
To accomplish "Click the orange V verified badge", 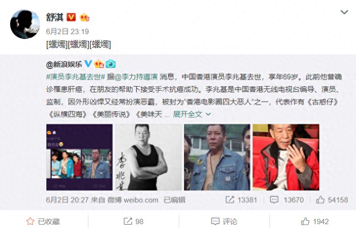I will tap(71, 17).
